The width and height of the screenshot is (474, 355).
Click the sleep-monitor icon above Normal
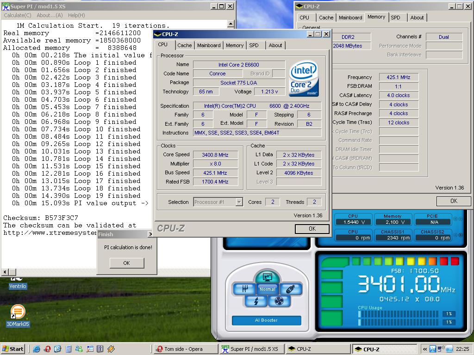[x=267, y=277]
